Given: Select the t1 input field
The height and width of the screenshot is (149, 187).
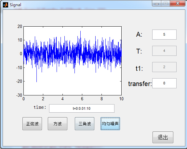Looking at the screenshot, I should 164,67.
